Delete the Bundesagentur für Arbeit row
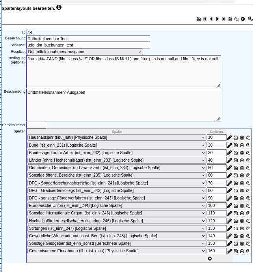This screenshot has width=253, height=272. [242, 153]
